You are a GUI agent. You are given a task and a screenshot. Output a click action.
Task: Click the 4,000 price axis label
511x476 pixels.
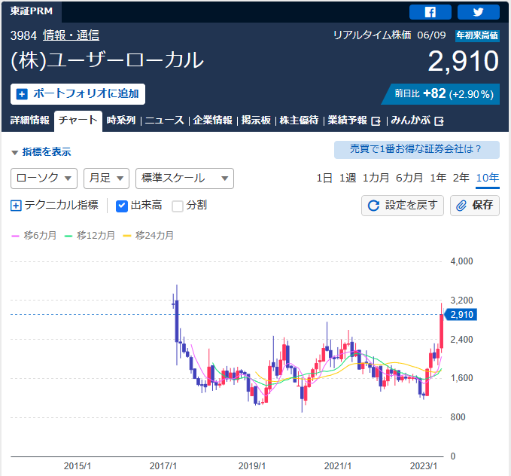(461, 261)
